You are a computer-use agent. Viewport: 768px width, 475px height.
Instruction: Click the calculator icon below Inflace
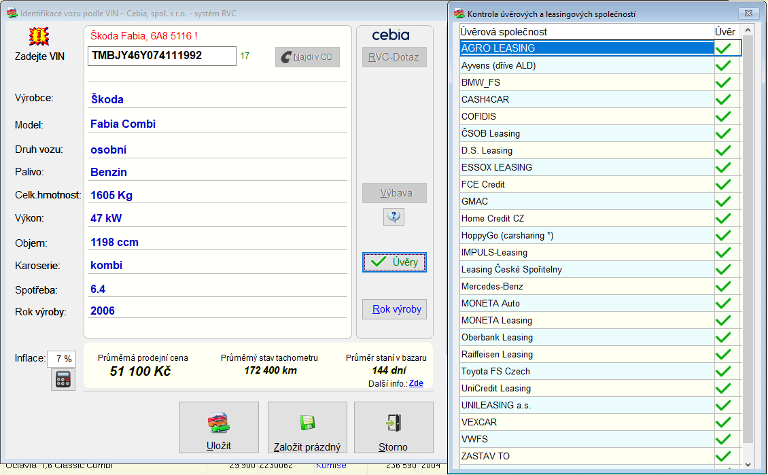coord(63,379)
